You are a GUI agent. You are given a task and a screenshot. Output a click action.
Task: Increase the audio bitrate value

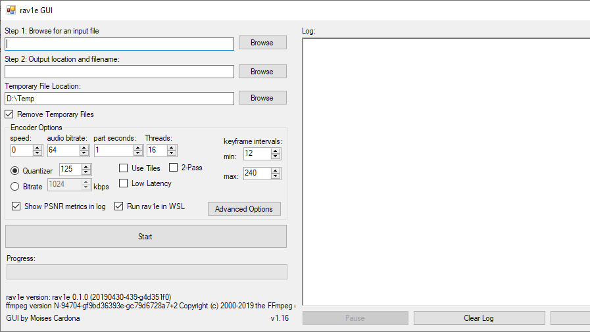click(84, 148)
